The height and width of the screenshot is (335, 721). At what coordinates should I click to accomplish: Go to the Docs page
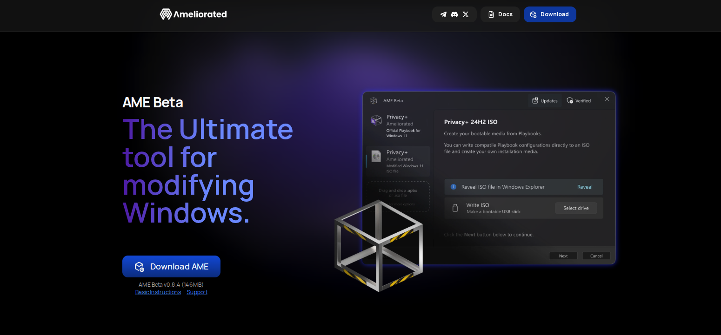tap(500, 14)
